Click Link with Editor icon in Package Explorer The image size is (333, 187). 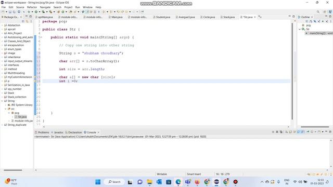point(27,21)
